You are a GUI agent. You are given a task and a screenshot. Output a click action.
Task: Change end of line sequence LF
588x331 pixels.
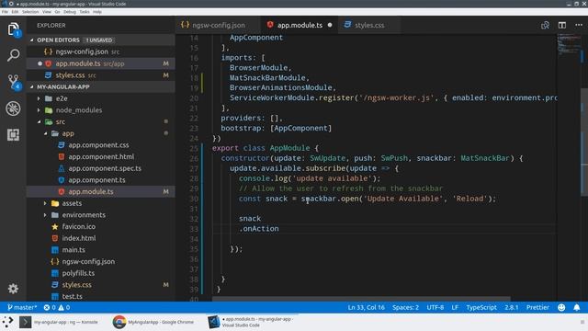pyautogui.click(x=455, y=307)
